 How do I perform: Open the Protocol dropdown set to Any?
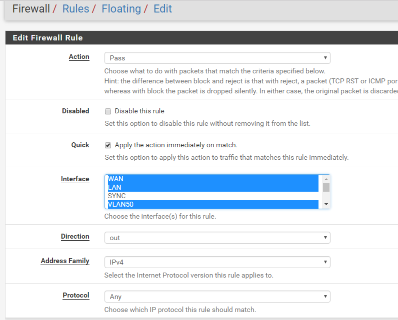click(x=217, y=297)
